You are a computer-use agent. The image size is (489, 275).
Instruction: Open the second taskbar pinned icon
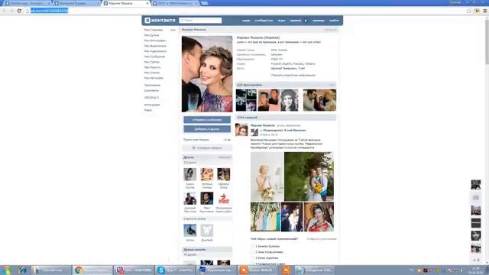22,270
